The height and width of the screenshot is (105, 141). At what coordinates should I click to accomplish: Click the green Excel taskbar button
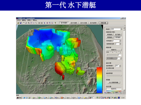pyautogui.click(x=41, y=98)
